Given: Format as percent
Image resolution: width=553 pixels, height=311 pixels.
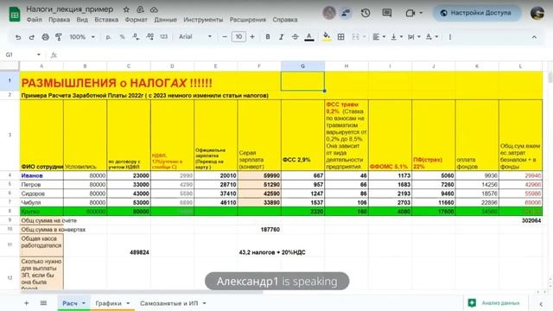Looking at the screenshot, I should [122, 37].
